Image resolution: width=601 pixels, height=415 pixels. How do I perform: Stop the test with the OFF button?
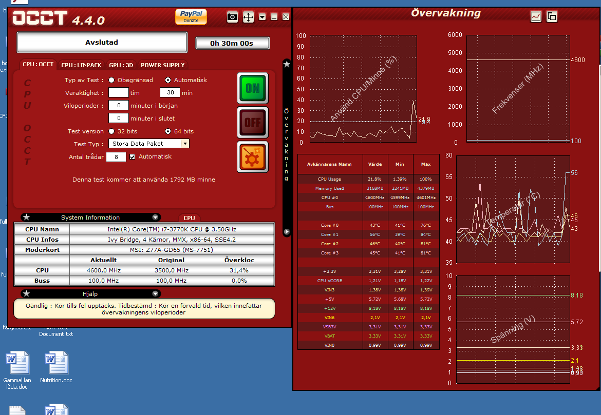click(x=253, y=123)
